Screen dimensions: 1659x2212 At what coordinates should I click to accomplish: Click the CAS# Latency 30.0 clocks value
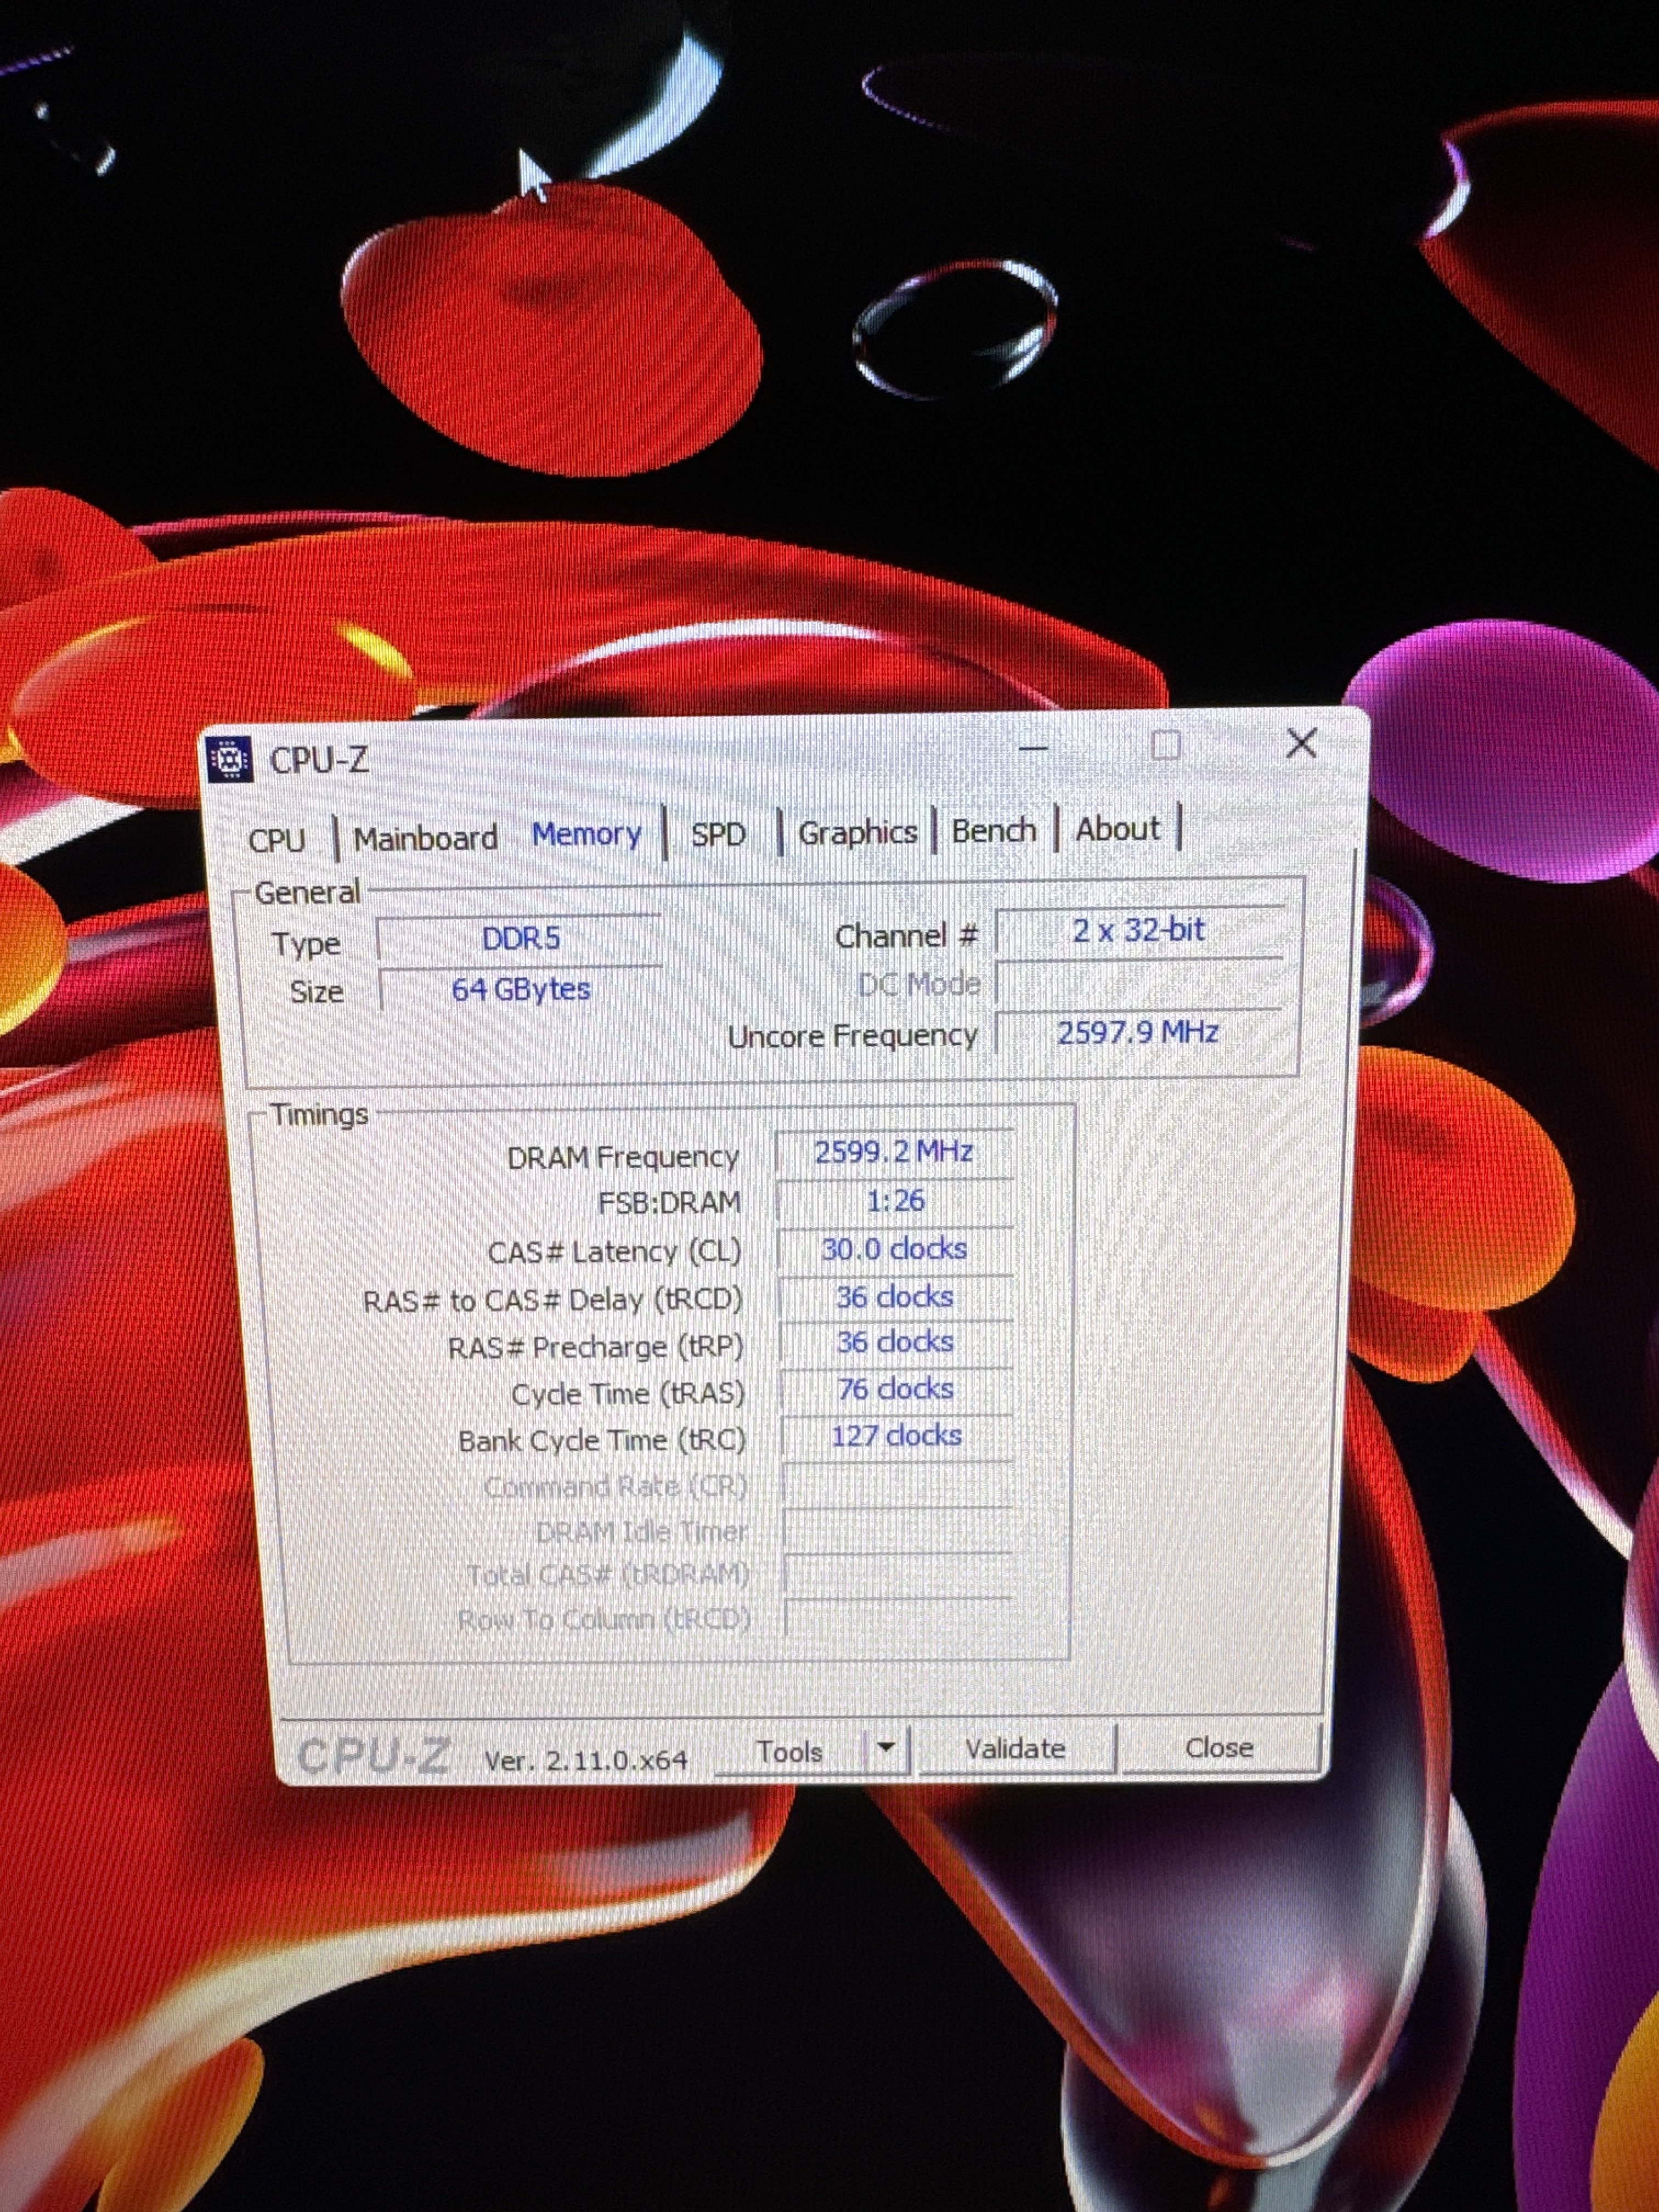(895, 1249)
